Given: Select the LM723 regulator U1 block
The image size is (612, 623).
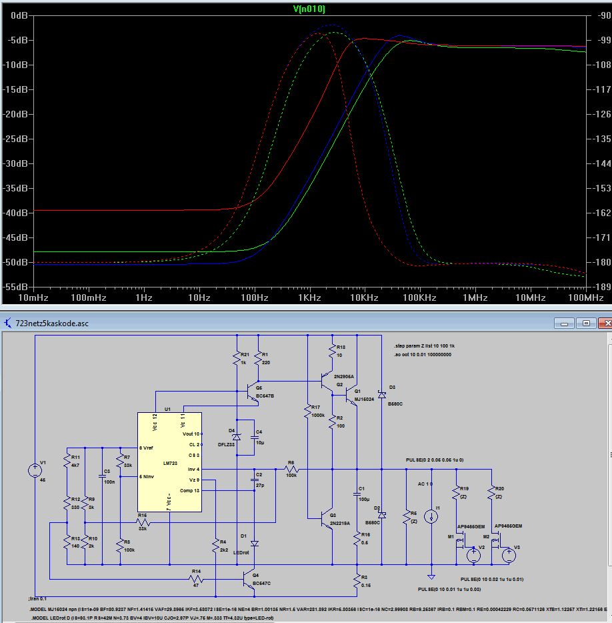Looking at the screenshot, I should pyautogui.click(x=169, y=462).
